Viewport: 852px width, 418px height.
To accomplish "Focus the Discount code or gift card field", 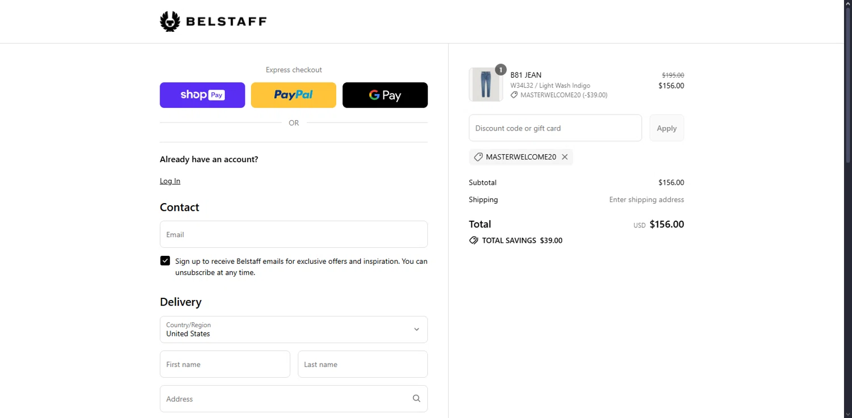I will click(x=556, y=128).
